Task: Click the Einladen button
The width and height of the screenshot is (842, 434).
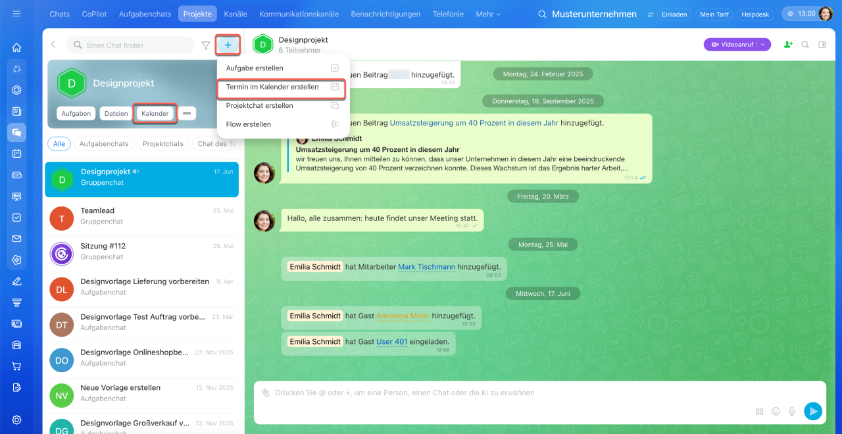Action: point(674,14)
